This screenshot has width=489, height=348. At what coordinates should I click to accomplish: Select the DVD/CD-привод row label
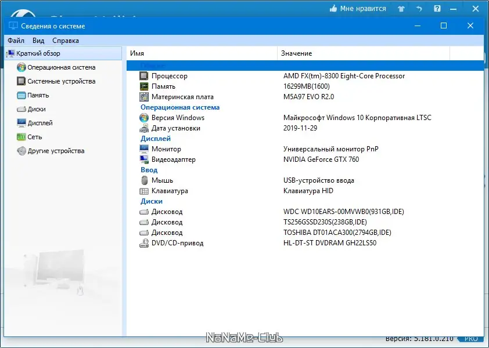tap(178, 243)
